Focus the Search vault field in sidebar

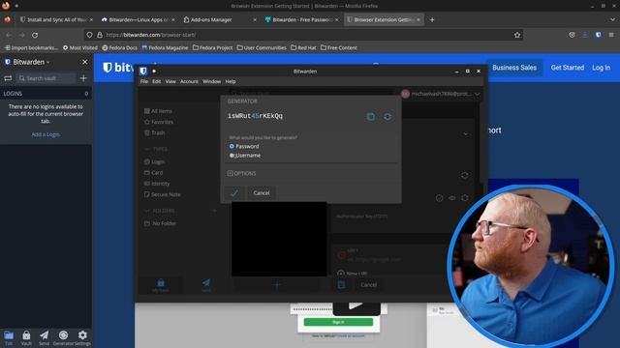point(46,78)
